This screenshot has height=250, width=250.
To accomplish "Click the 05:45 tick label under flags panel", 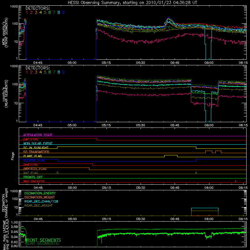I will click(175, 188).
